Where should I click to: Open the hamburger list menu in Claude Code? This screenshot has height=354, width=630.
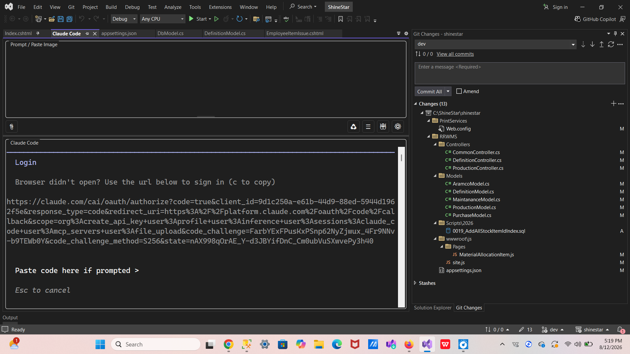click(368, 127)
